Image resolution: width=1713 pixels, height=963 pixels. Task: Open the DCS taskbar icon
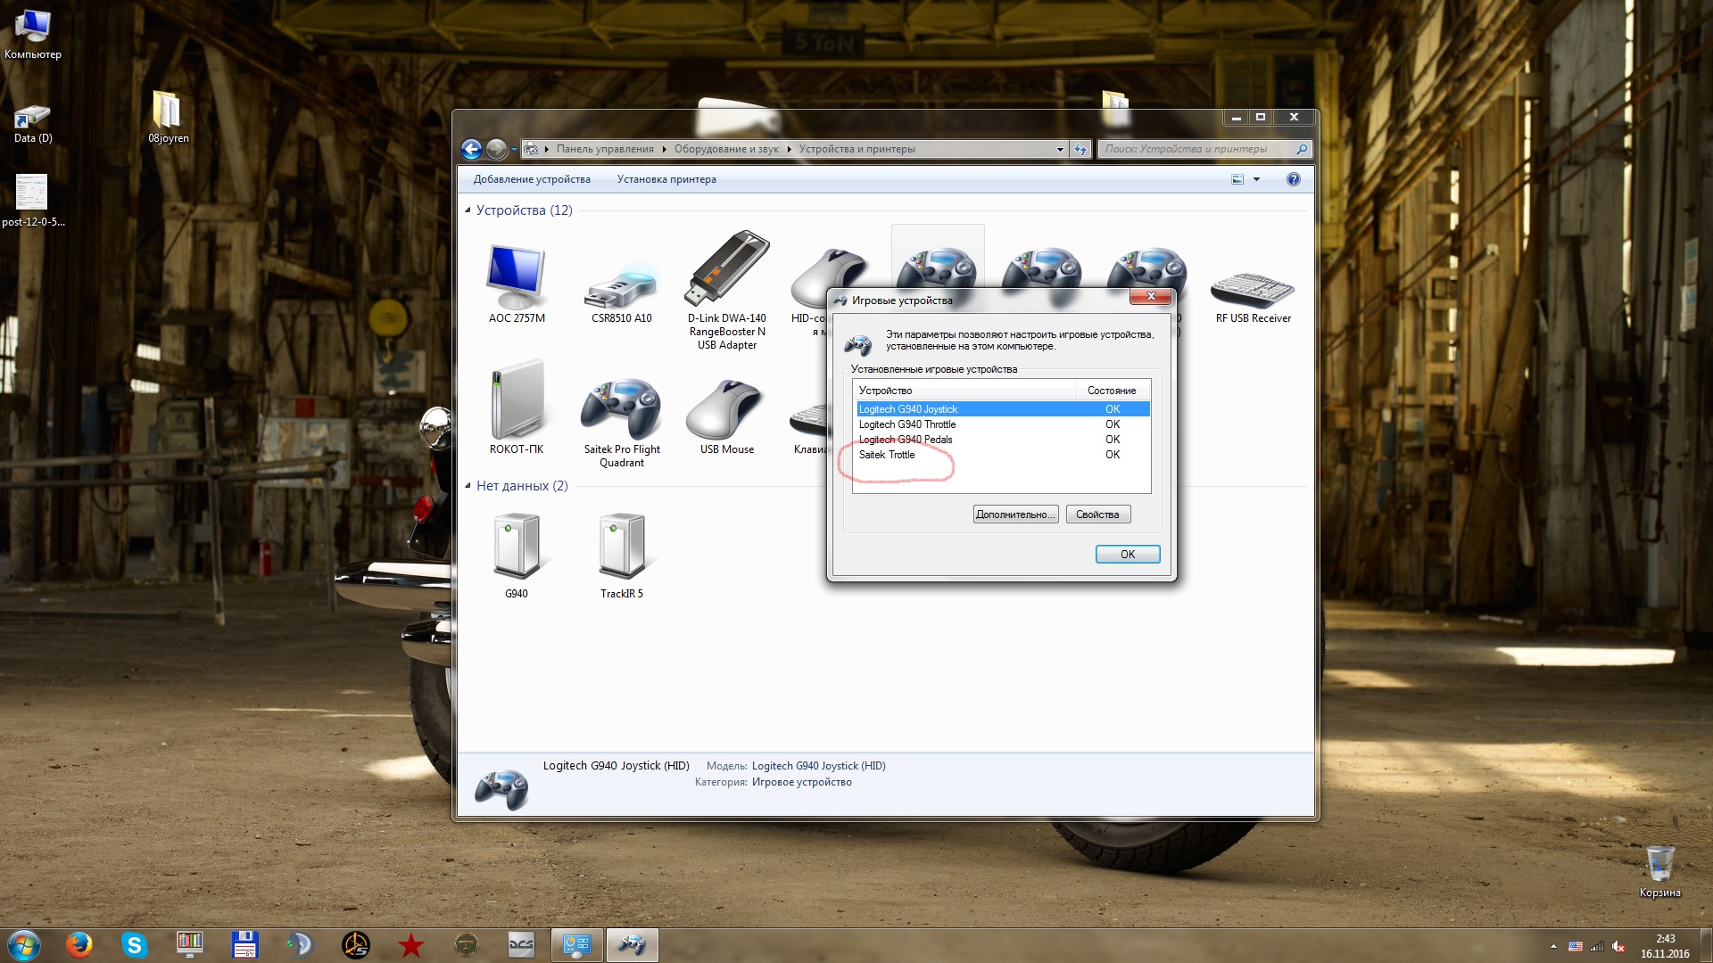click(522, 945)
